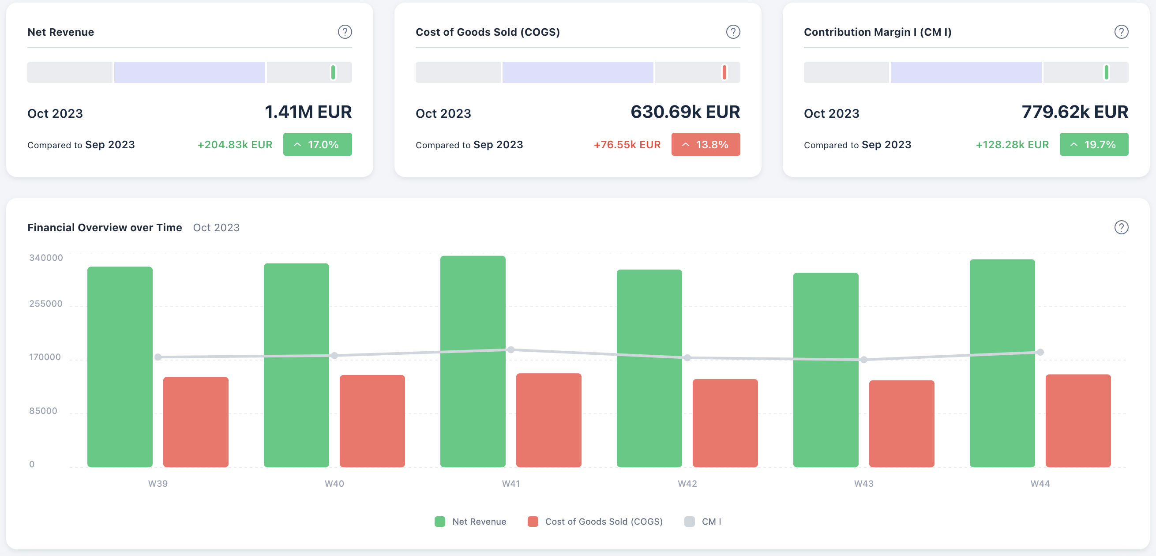
Task: Select W44 COGS red bar
Action: tap(1078, 421)
